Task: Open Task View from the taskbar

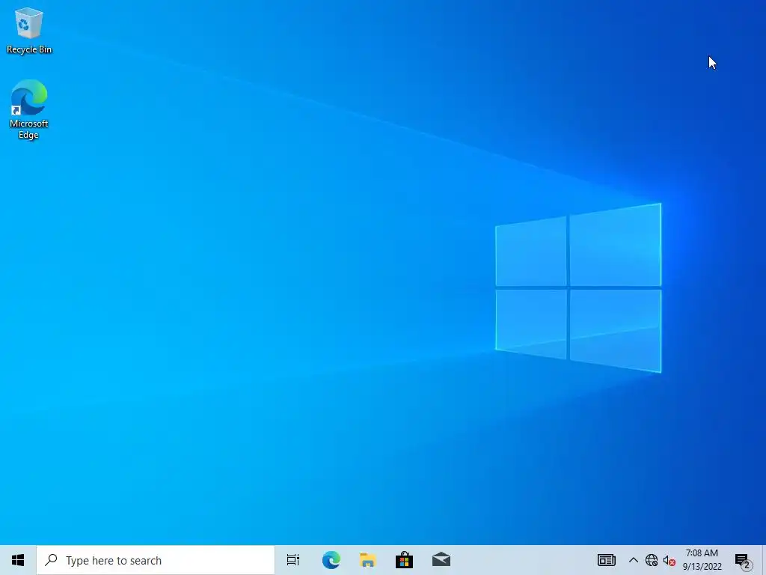Action: point(293,560)
